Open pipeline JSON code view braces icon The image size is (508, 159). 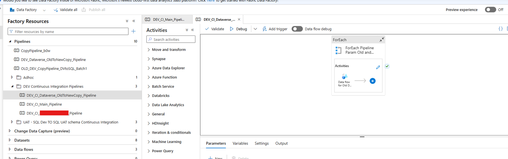click(x=501, y=29)
